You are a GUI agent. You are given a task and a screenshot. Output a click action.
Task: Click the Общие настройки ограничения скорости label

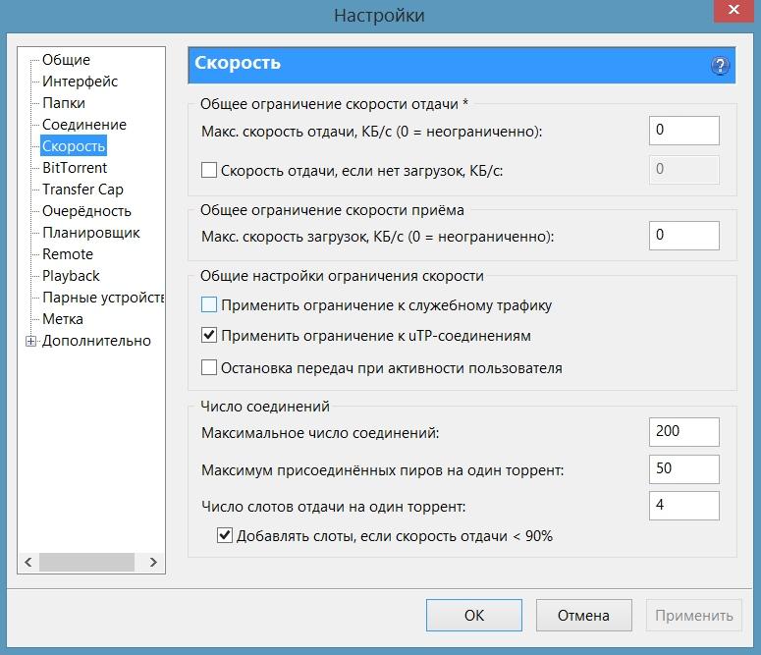(342, 276)
